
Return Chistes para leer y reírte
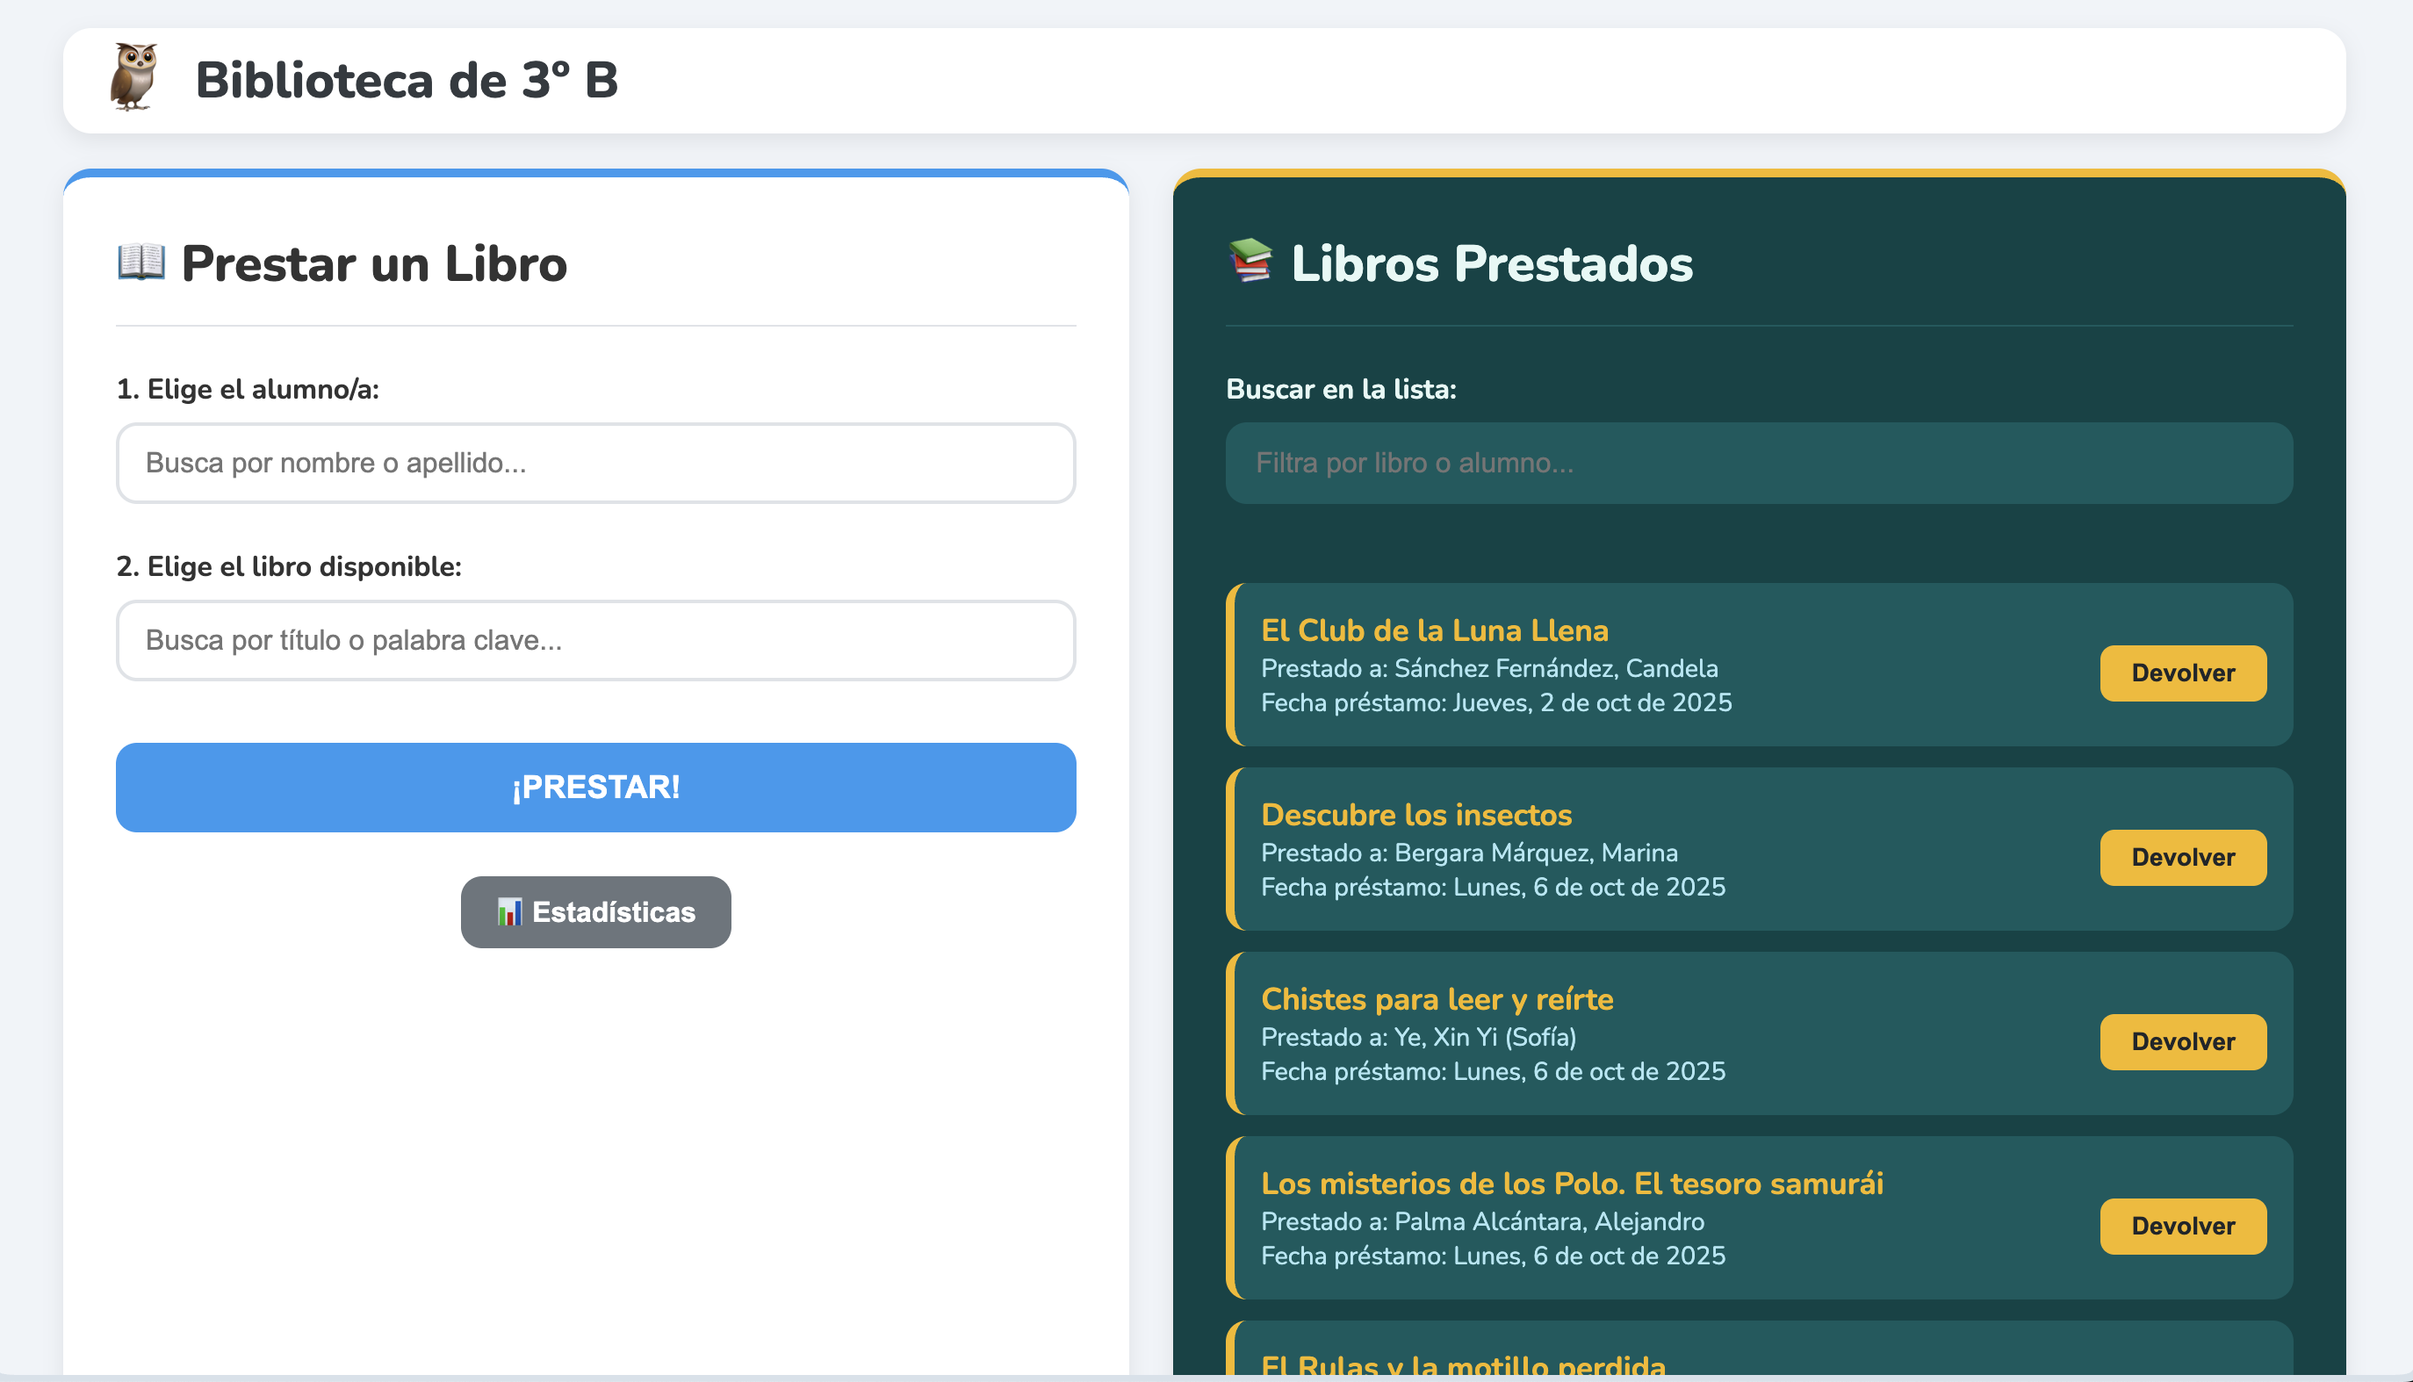click(2182, 1041)
